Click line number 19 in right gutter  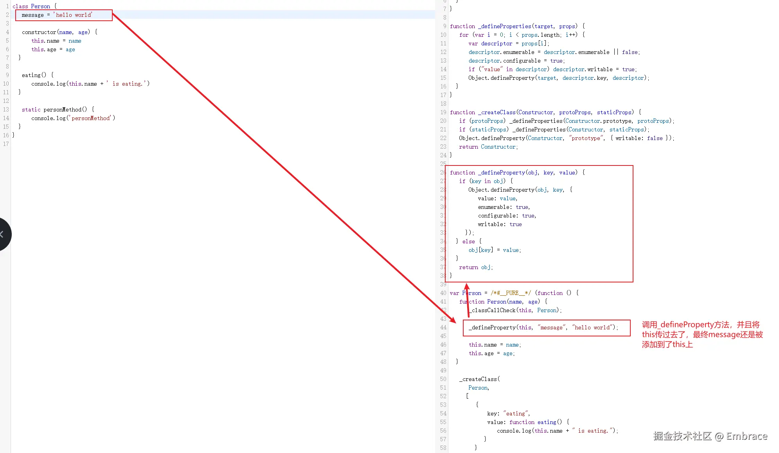[x=443, y=112]
